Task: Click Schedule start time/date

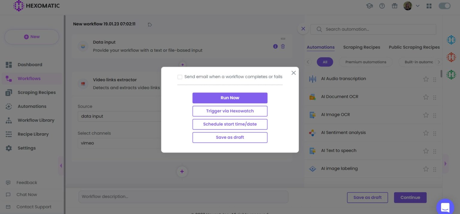Action: (230, 124)
